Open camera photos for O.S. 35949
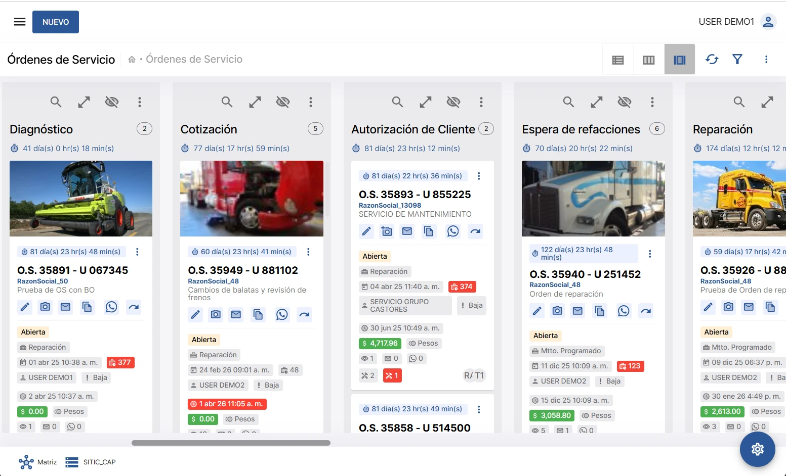Image resolution: width=786 pixels, height=476 pixels. pos(216,315)
